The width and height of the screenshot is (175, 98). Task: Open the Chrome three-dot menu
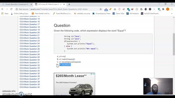172,9
